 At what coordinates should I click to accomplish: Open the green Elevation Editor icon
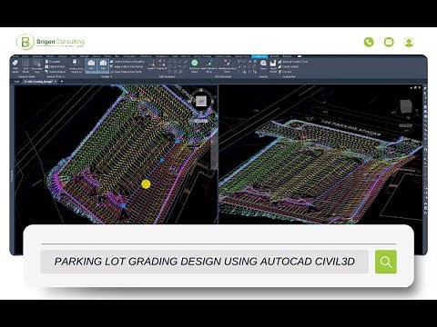195,65
